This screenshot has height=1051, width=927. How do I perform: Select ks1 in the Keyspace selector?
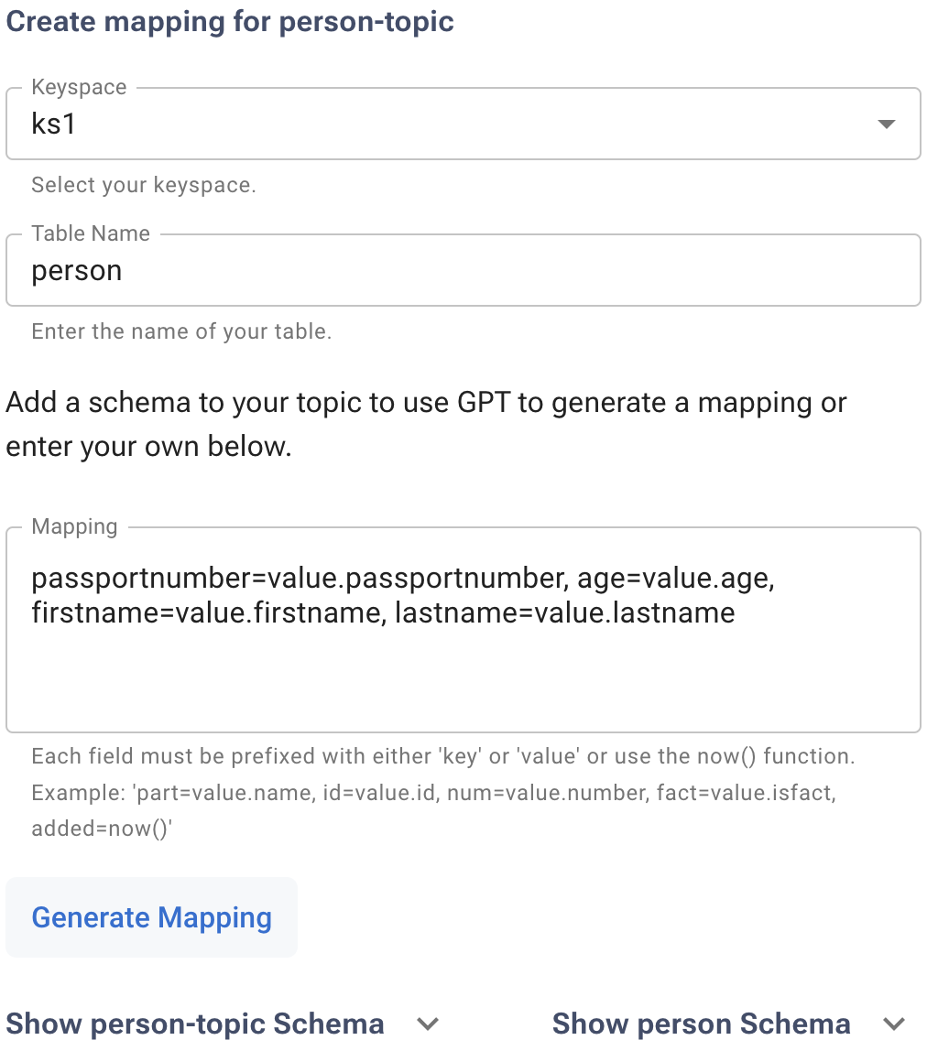pos(458,124)
